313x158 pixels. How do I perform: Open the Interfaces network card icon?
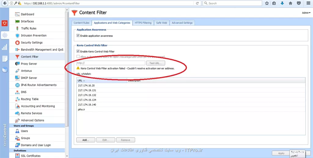pyautogui.click(x=17, y=21)
